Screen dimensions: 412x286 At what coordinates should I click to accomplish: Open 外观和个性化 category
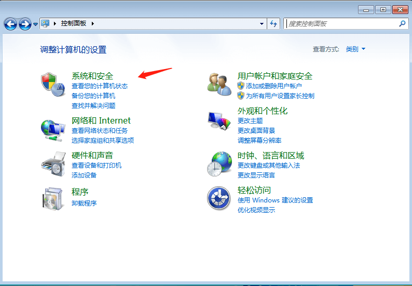pos(263,111)
